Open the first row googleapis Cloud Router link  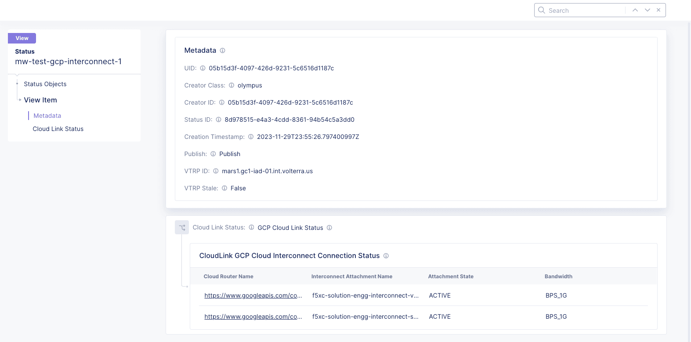click(x=253, y=295)
